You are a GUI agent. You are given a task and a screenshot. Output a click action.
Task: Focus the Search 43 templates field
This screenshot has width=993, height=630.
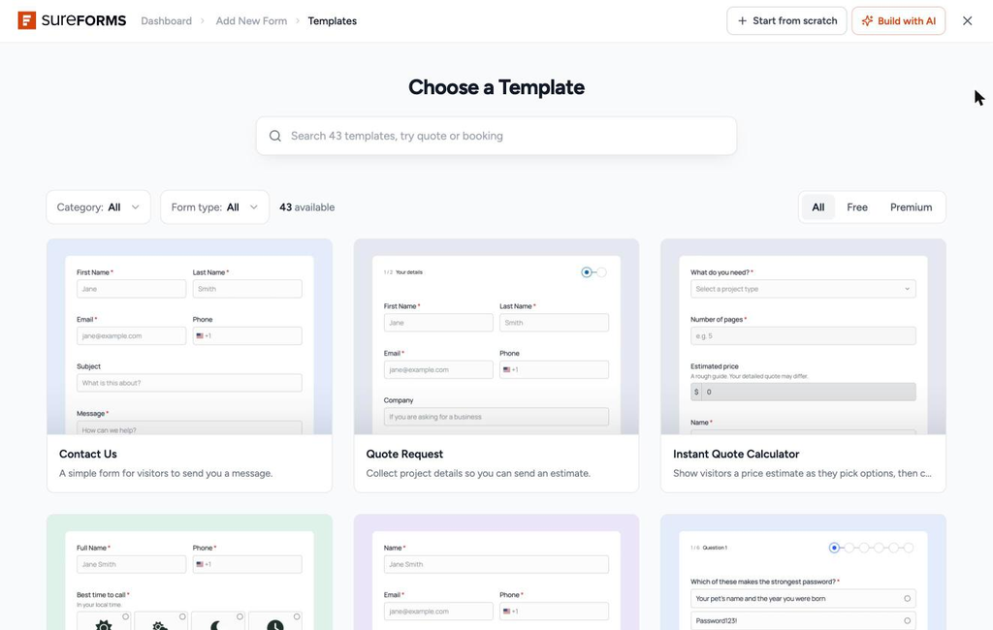pyautogui.click(x=496, y=136)
